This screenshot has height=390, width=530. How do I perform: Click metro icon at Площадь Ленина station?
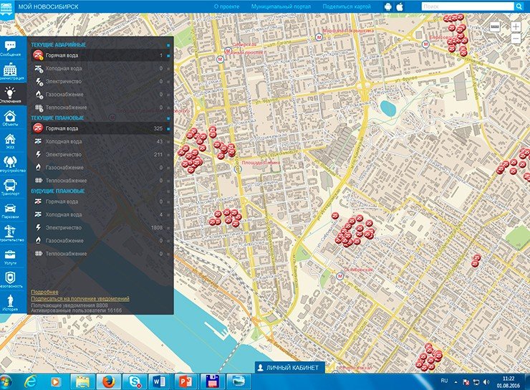[238, 169]
